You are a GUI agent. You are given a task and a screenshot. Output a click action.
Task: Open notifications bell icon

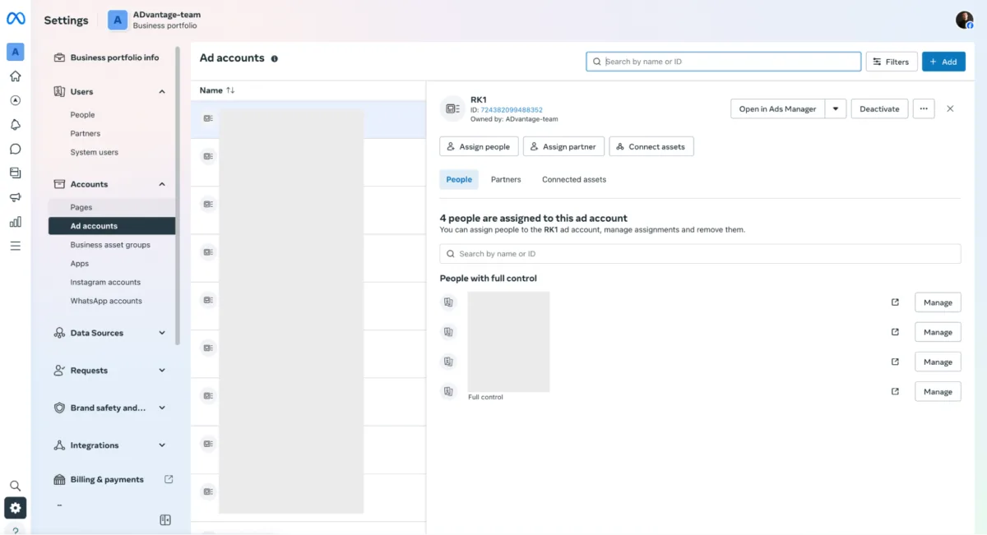click(15, 125)
